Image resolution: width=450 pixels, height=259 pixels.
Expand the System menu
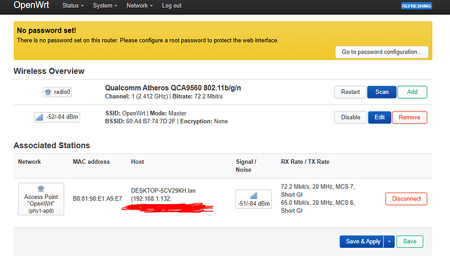[105, 6]
